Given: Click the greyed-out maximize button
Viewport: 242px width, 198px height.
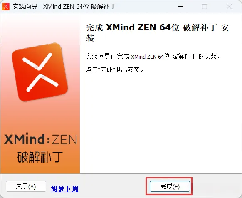Looking at the screenshot, I should 205,7.
